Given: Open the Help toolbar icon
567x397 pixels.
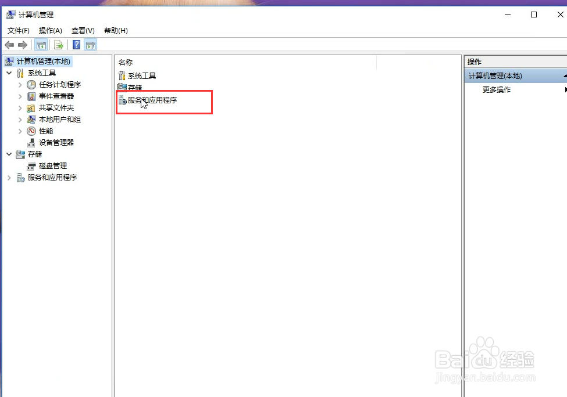Looking at the screenshot, I should pos(76,45).
